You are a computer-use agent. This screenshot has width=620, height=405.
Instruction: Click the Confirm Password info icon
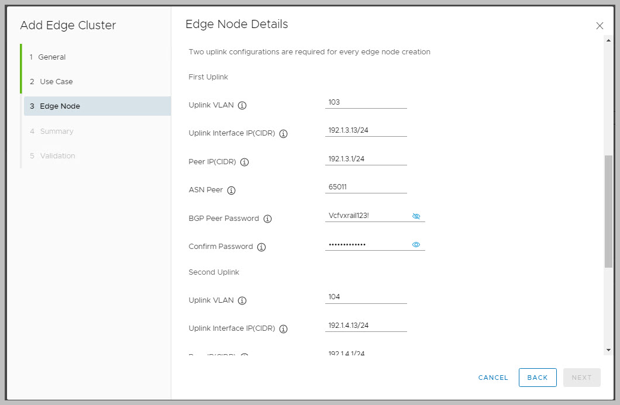pos(261,247)
